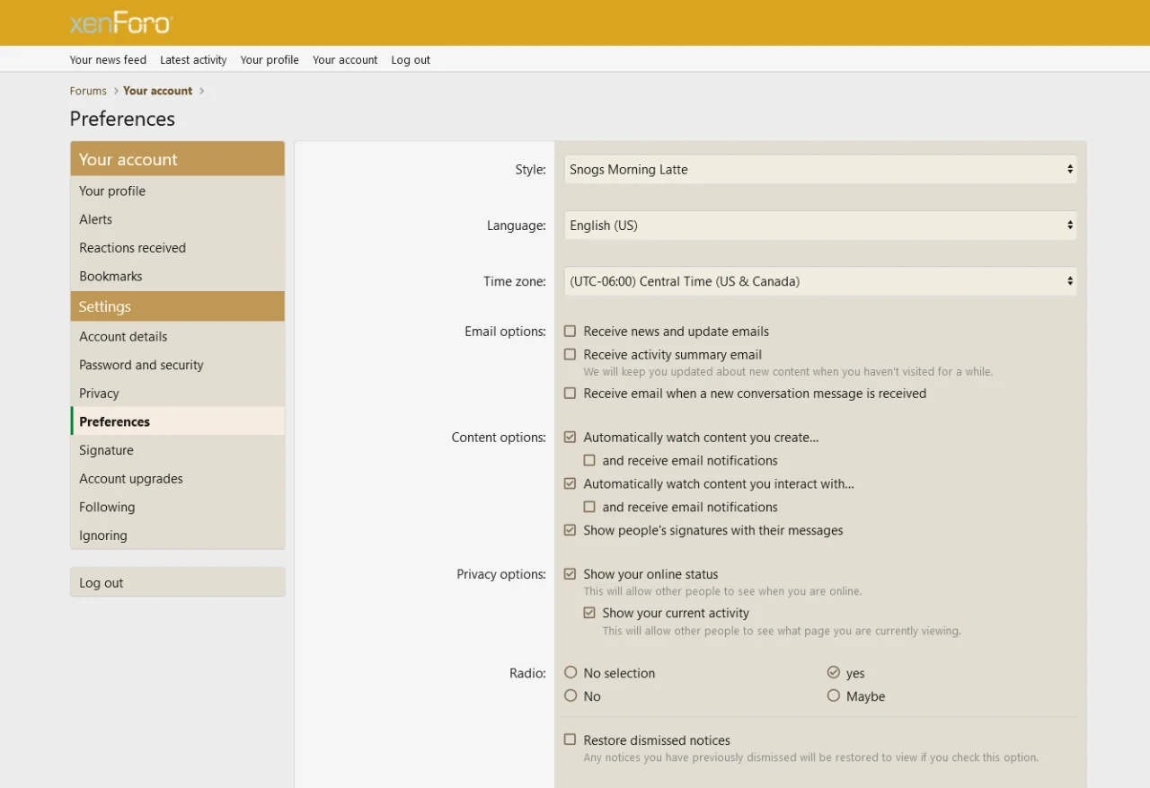The height and width of the screenshot is (788, 1150).
Task: Disable Show your online status
Action: (570, 574)
